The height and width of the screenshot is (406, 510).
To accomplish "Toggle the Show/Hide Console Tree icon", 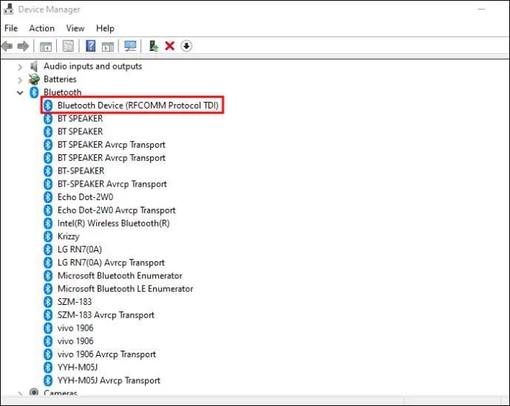I will [x=46, y=46].
